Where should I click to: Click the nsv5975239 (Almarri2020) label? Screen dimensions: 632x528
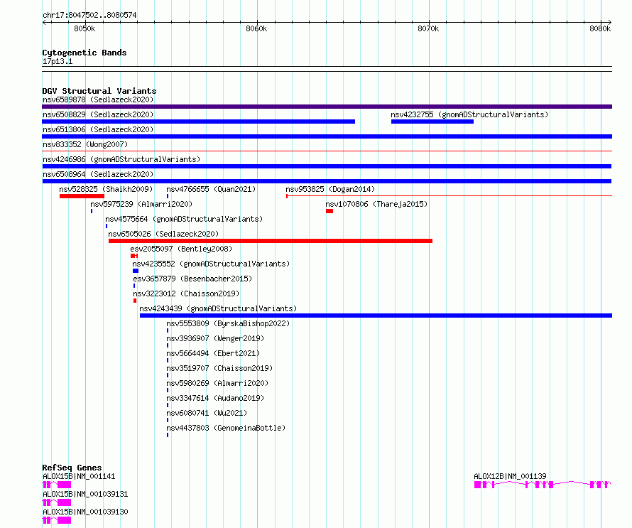pos(141,204)
